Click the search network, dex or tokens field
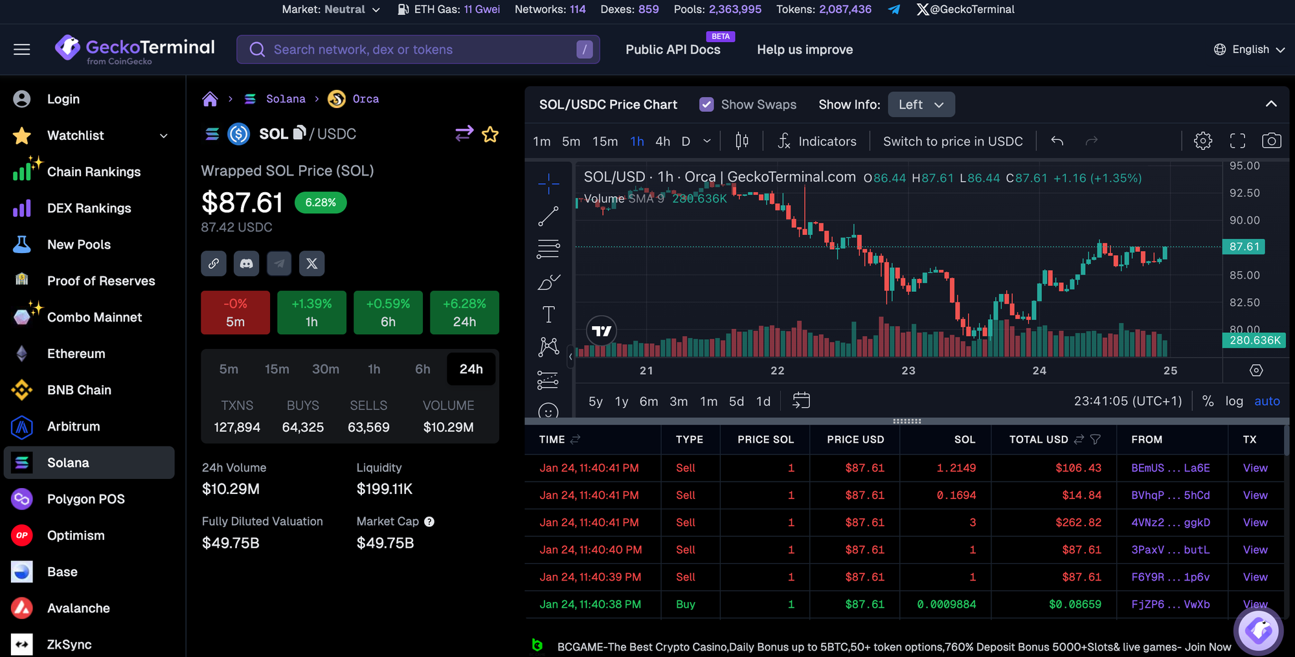Screen dimensions: 1295x657 pyautogui.click(x=418, y=50)
